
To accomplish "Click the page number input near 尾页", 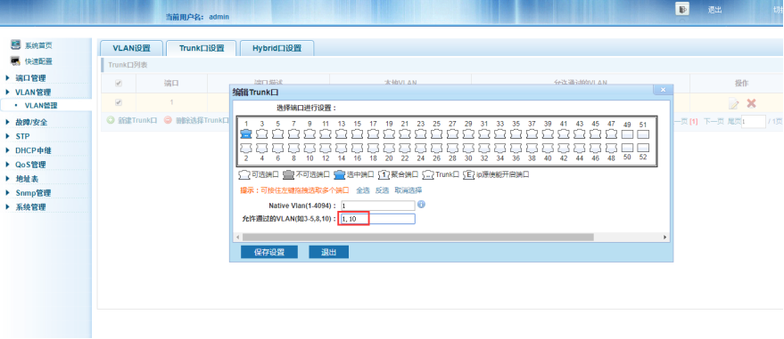I will coord(754,121).
